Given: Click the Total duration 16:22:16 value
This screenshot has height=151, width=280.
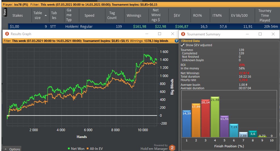Looking at the screenshot, I should (245, 76).
